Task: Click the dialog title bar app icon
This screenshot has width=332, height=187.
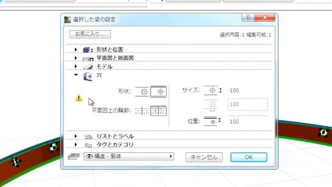Action: [x=67, y=20]
